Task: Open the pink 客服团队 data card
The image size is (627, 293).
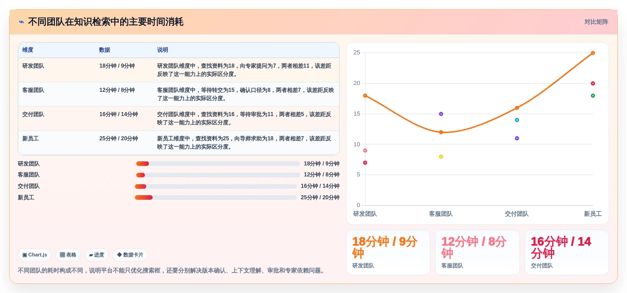Action: [x=478, y=252]
